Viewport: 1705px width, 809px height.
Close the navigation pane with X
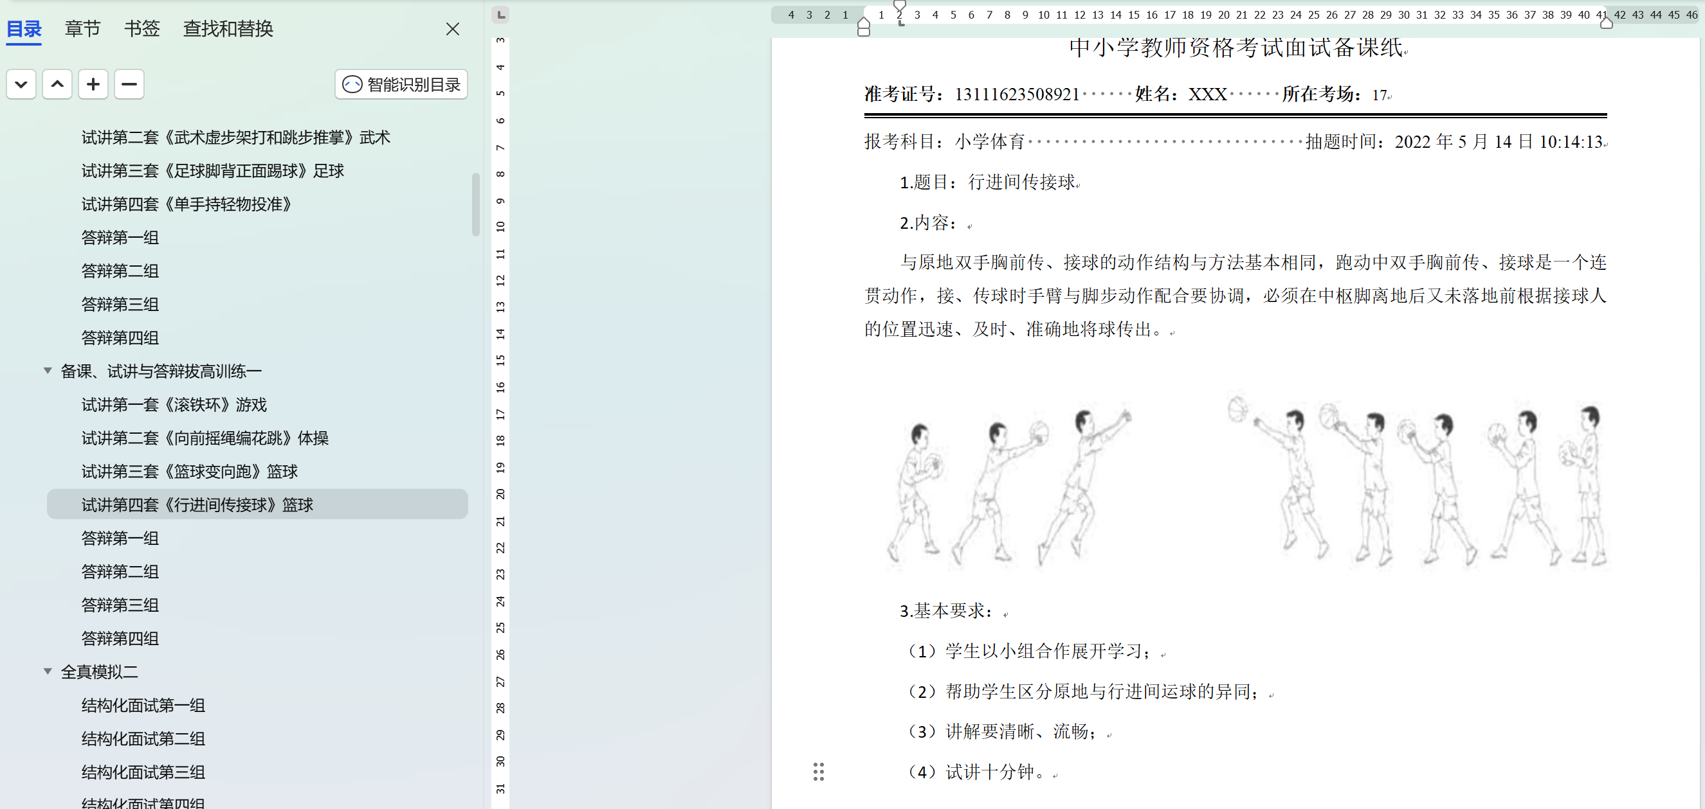pos(452,29)
